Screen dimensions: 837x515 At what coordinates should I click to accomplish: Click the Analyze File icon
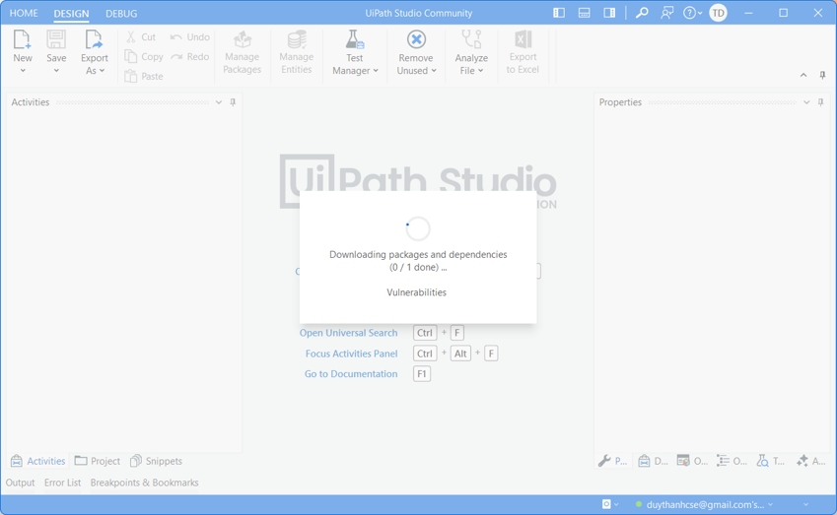(471, 39)
